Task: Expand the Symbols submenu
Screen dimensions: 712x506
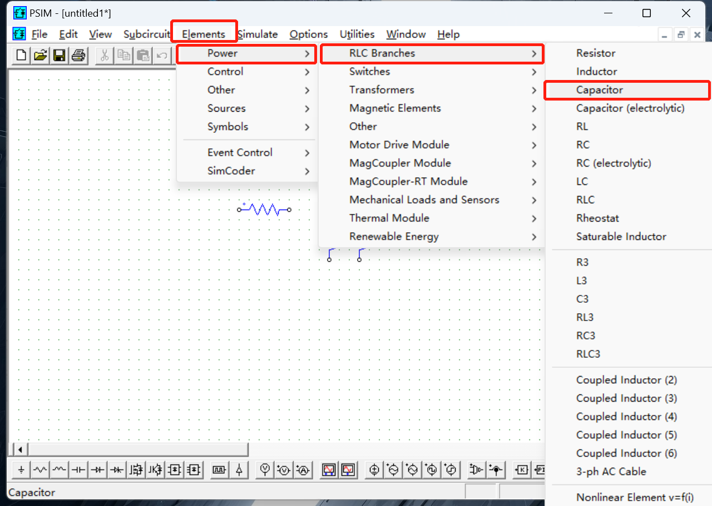Action: click(246, 127)
